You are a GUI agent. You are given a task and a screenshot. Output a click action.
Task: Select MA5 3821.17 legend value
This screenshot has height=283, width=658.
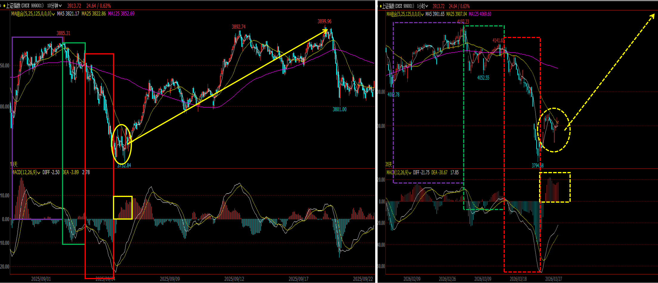click(x=68, y=14)
